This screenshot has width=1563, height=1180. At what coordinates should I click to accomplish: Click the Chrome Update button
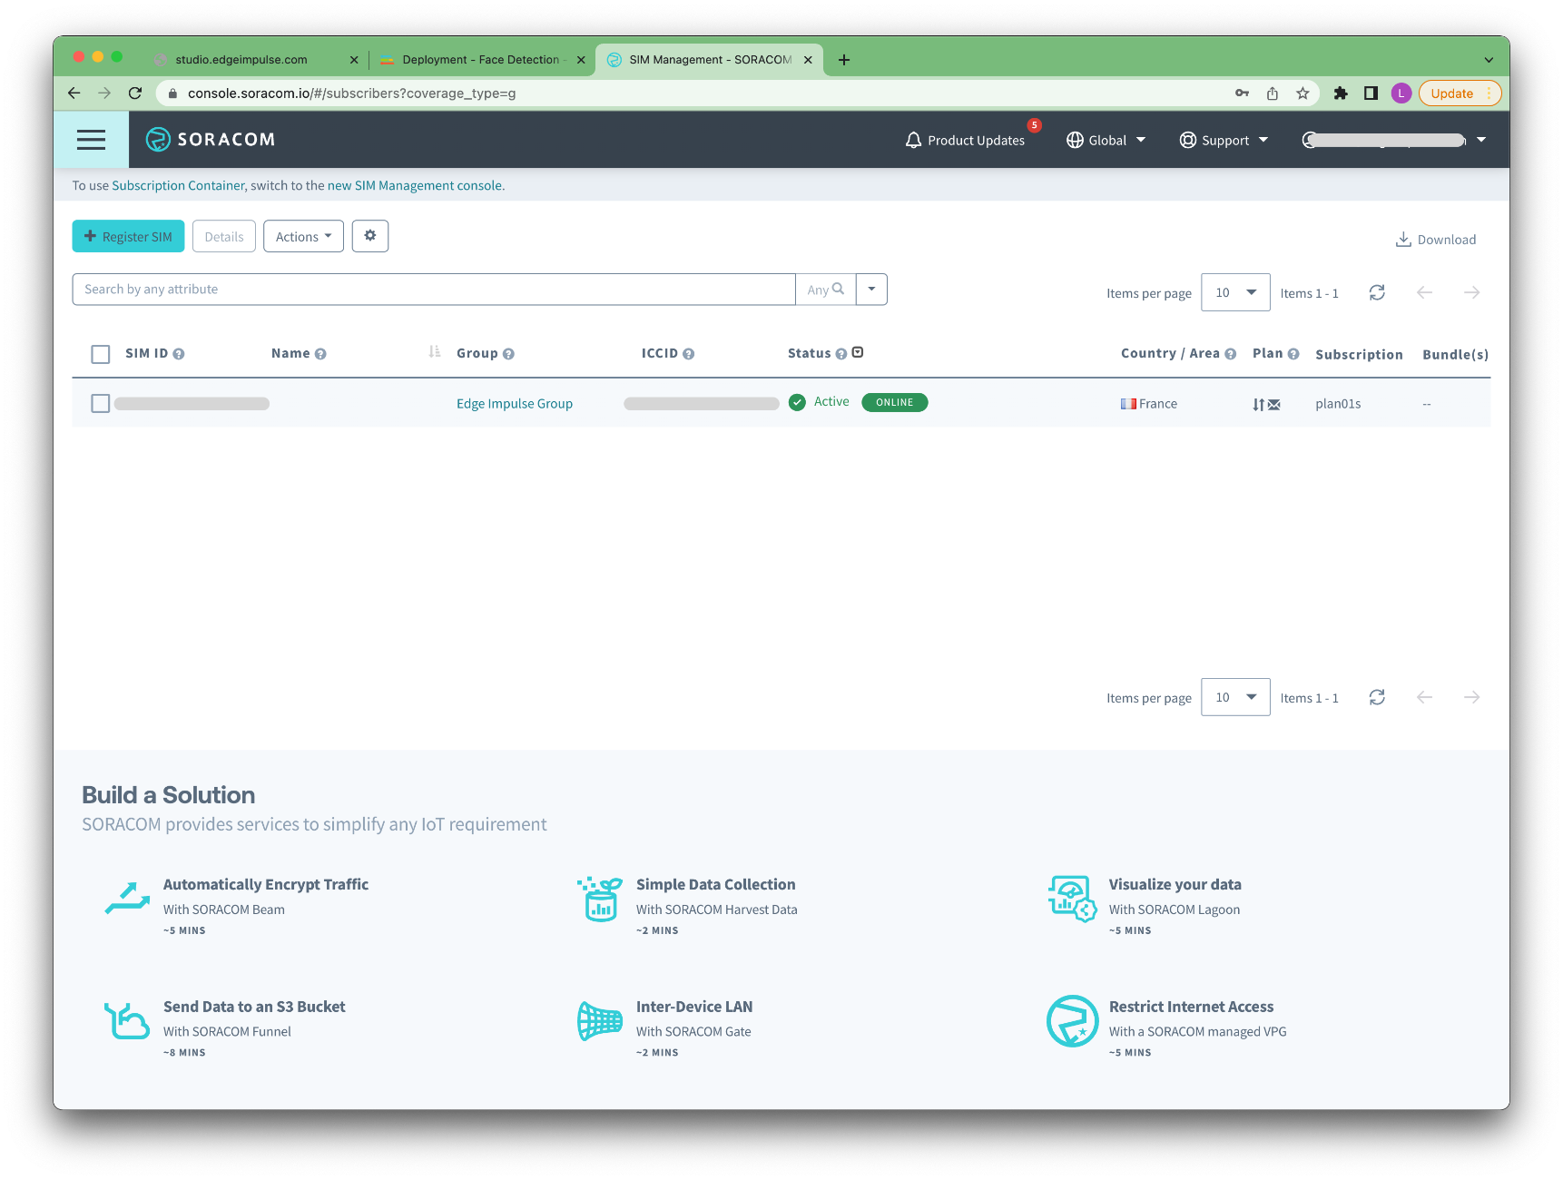tap(1459, 93)
